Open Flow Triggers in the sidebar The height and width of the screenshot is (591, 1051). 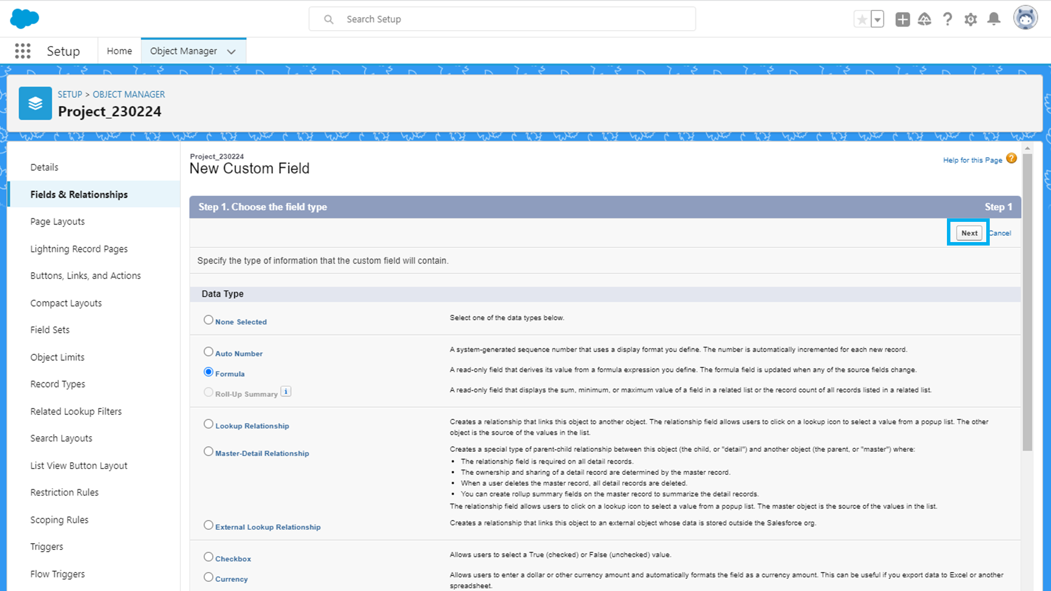point(57,574)
